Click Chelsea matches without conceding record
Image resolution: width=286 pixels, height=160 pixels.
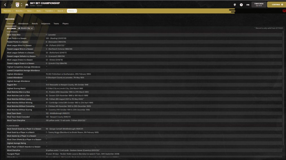pyautogui.click(x=68, y=106)
